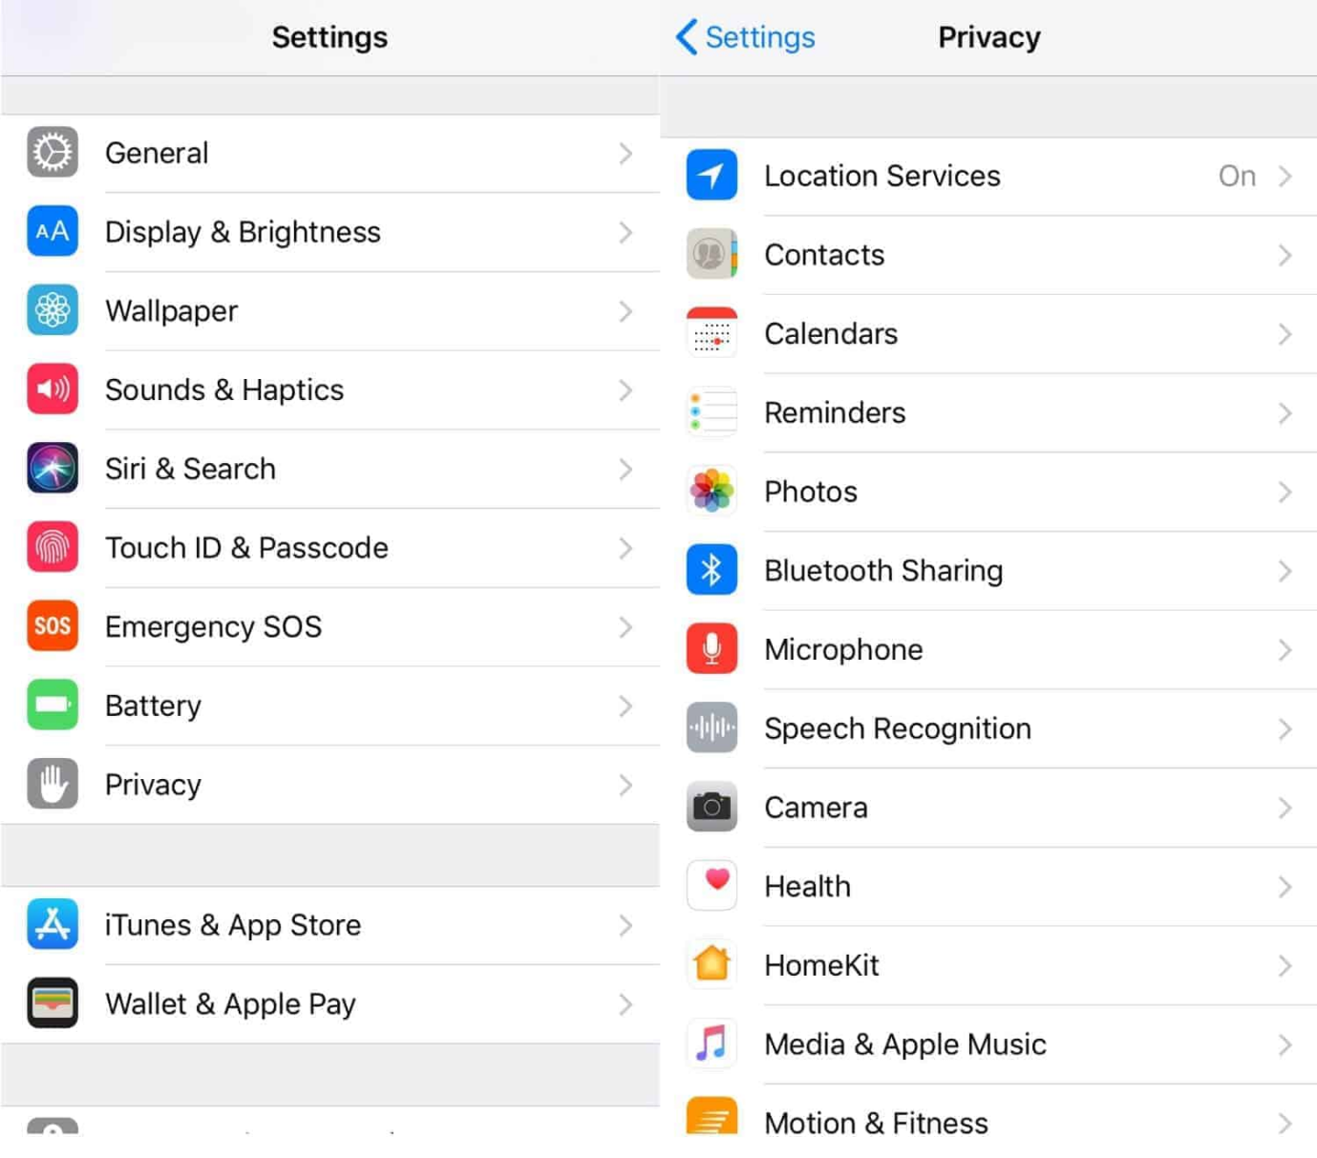This screenshot has height=1158, width=1317.
Task: Tap the General gear icon
Action: click(53, 153)
